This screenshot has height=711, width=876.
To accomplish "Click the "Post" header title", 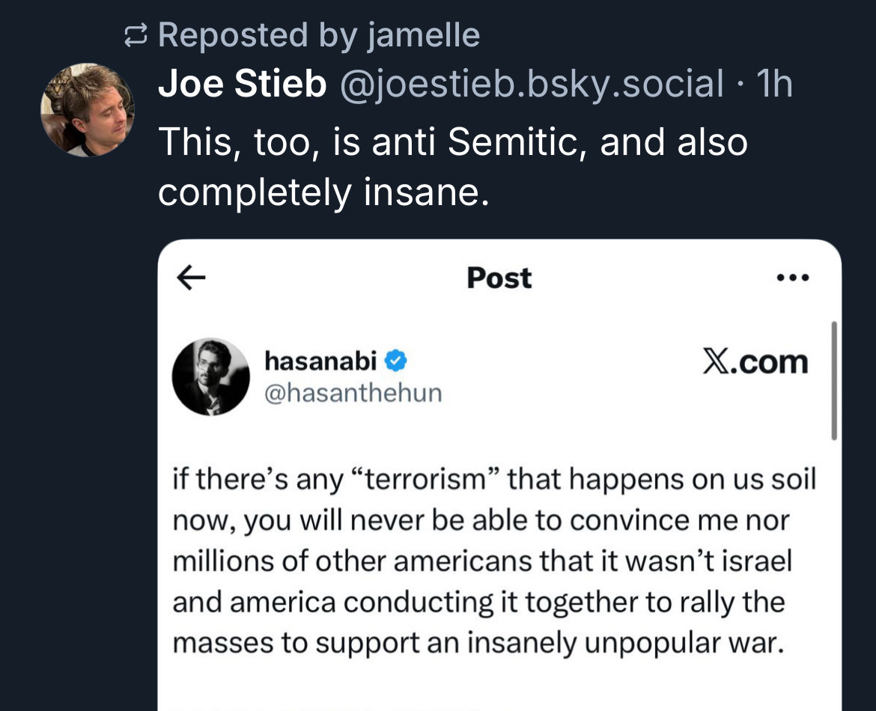I will tap(499, 278).
